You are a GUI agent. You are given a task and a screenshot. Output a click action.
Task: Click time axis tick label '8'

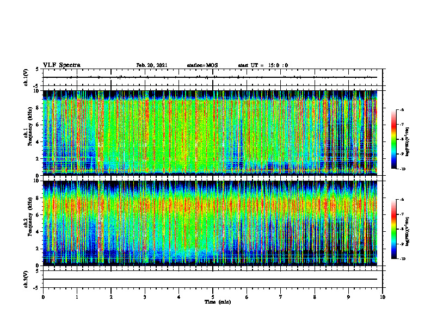(315, 297)
